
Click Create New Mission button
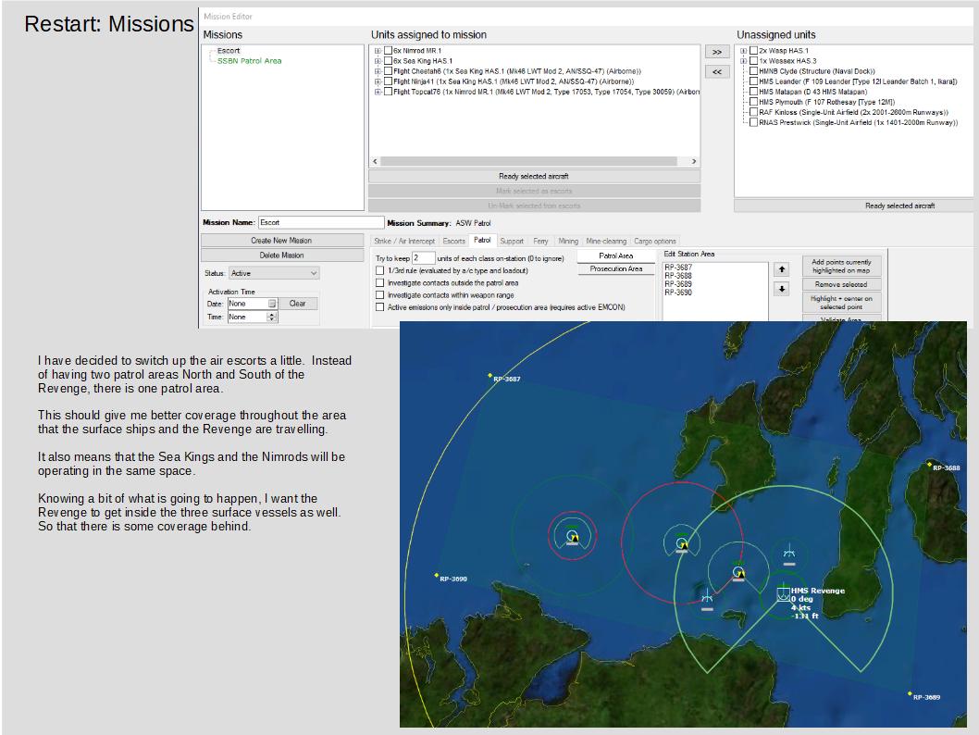click(281, 241)
